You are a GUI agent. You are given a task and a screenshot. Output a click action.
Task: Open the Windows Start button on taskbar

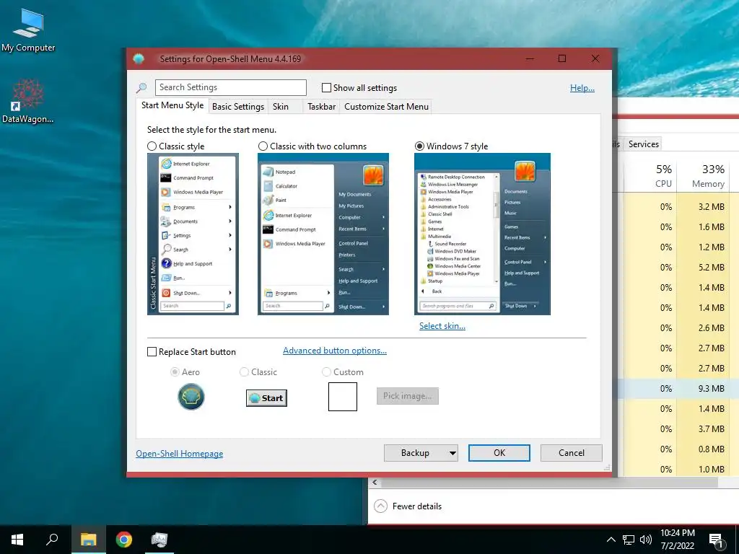17,540
